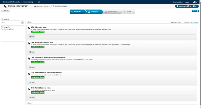Delete CRM Fullmakt lønnsblanketter with Slett
Image resolution: width=201 pixels, height=108 pixels.
[x=31, y=67]
